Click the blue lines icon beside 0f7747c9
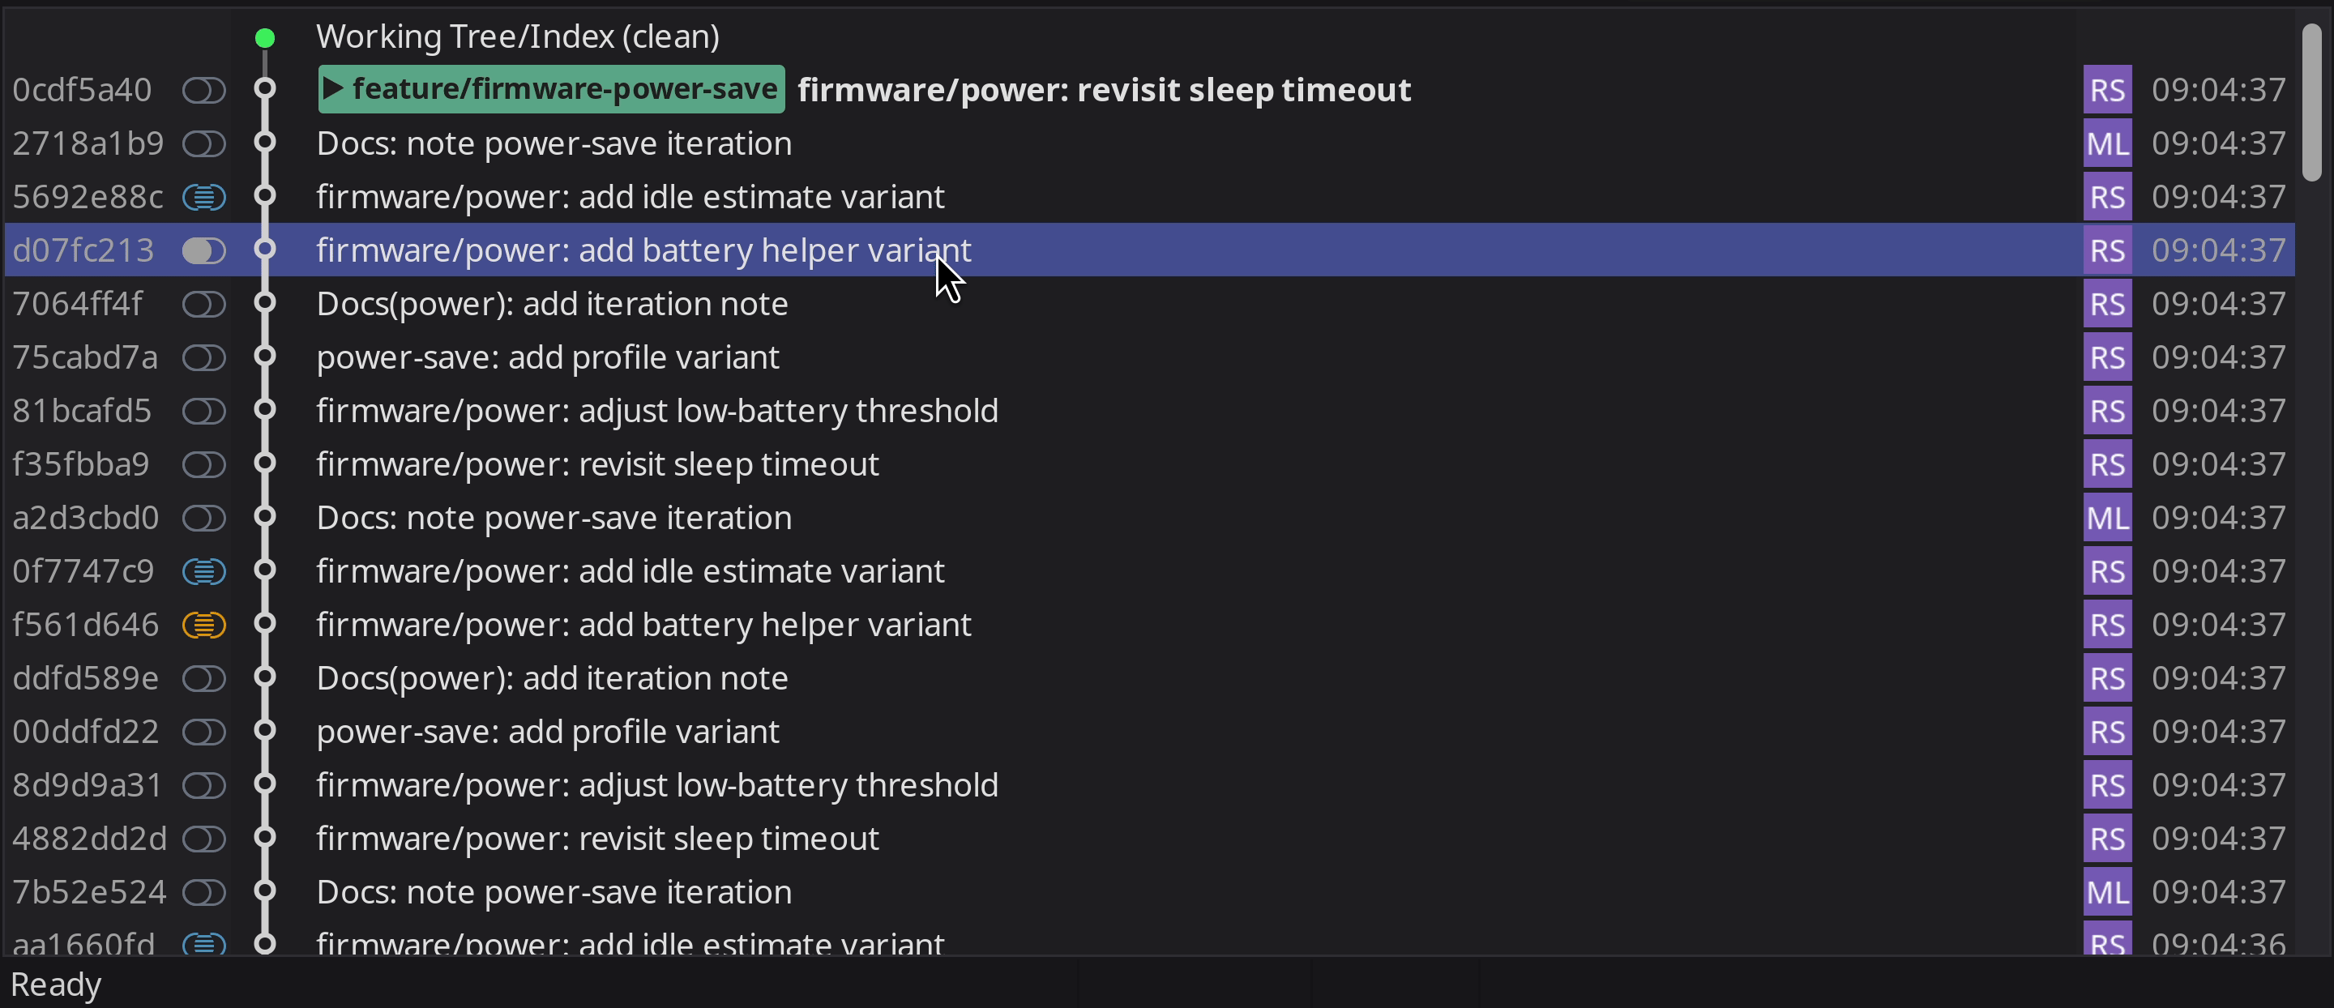The height and width of the screenshot is (1008, 2334). (204, 571)
